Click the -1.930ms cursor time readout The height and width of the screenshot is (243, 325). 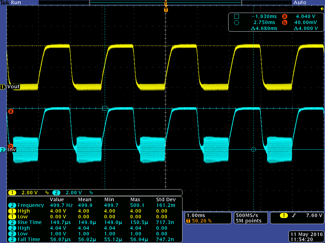point(264,16)
